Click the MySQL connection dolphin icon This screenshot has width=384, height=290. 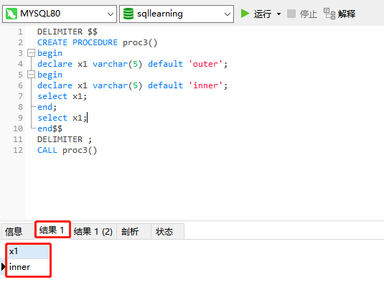point(11,14)
